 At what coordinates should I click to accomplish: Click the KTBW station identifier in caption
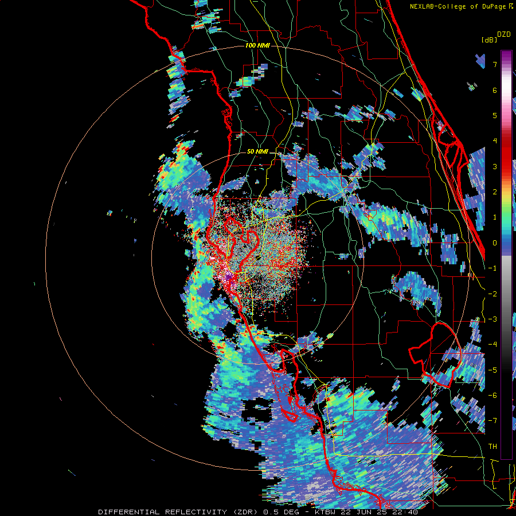coord(325,512)
